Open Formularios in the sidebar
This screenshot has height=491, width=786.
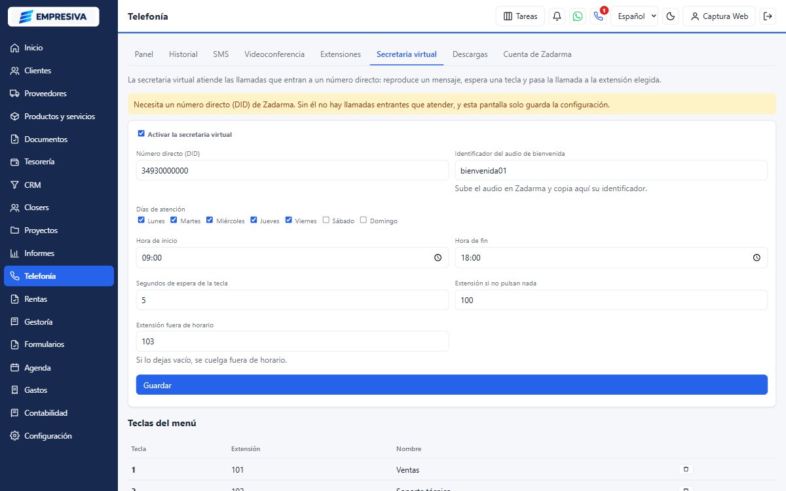click(x=59, y=344)
